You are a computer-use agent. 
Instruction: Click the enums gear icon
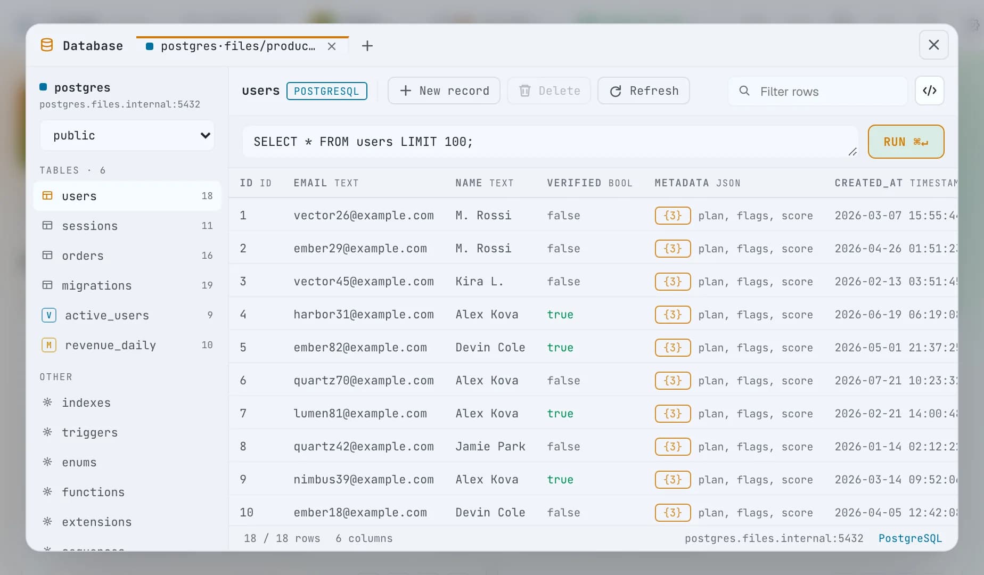coord(47,462)
